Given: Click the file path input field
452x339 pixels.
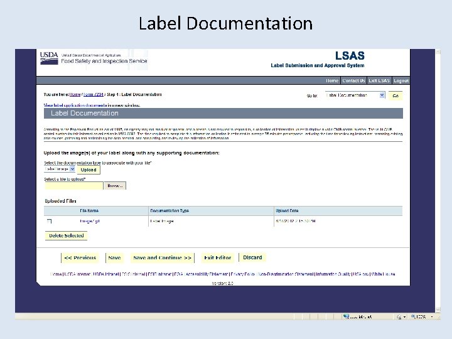Looking at the screenshot, I should [x=74, y=186].
